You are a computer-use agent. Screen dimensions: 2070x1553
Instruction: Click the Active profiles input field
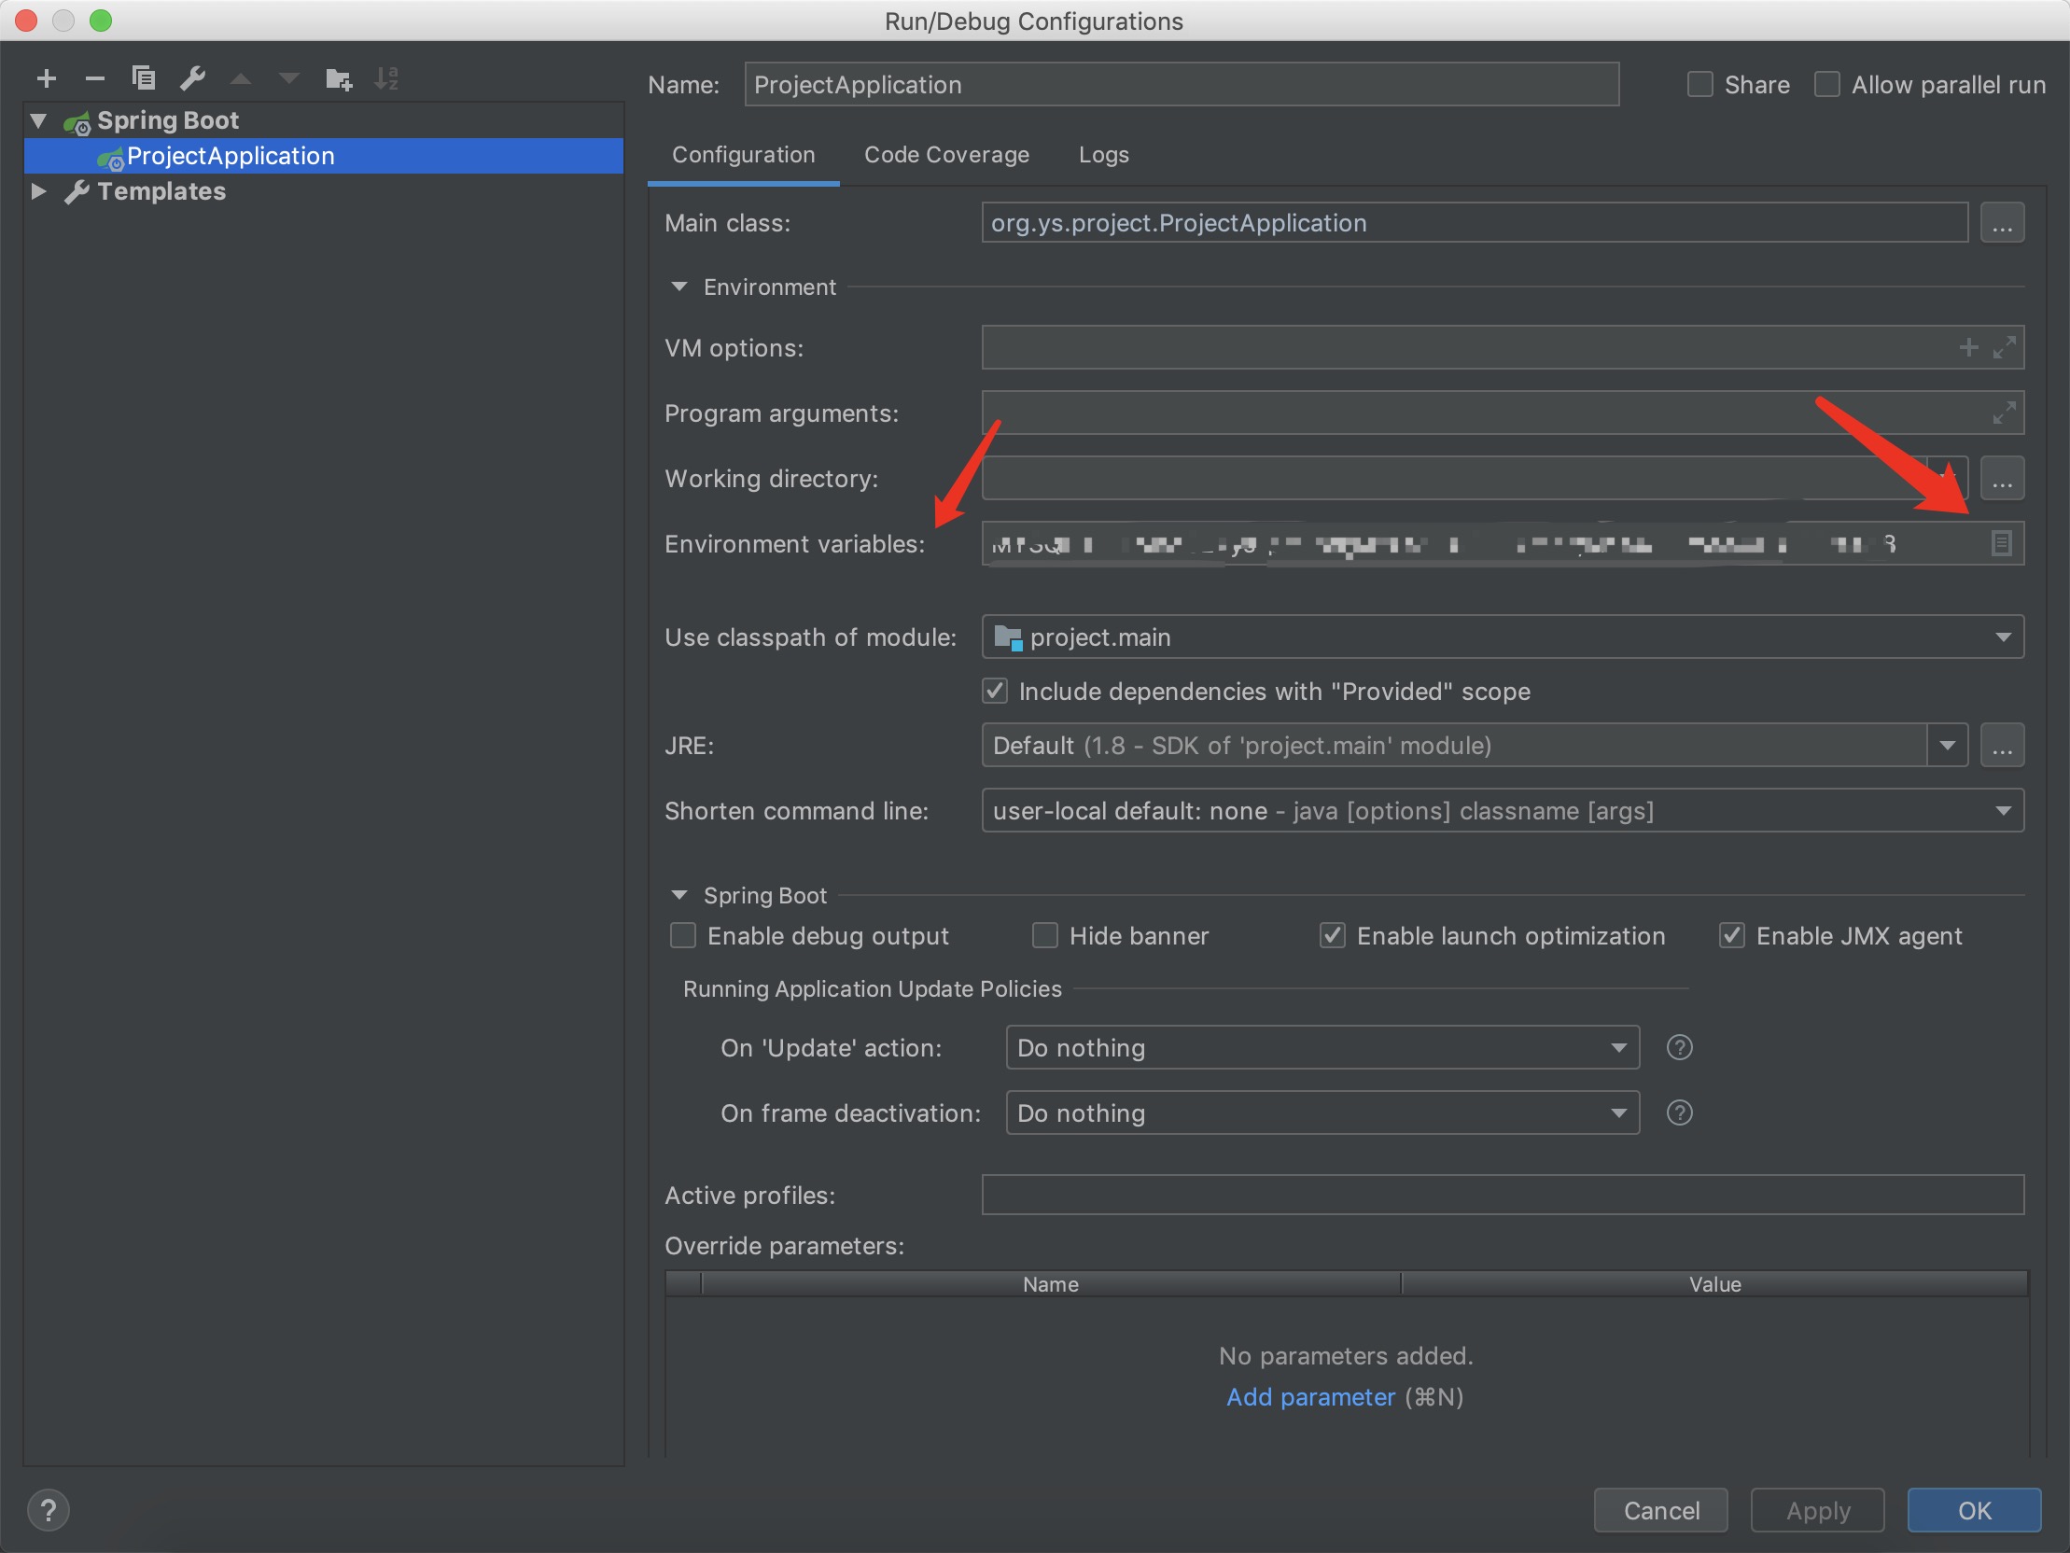(1502, 1195)
